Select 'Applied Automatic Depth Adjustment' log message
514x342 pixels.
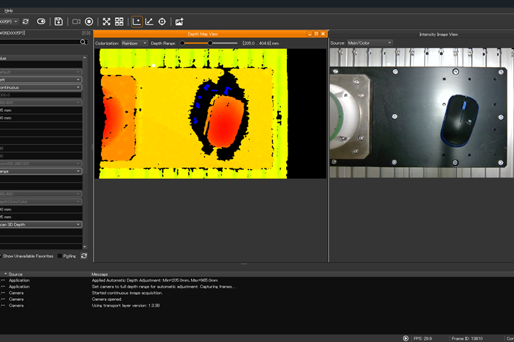pos(155,280)
